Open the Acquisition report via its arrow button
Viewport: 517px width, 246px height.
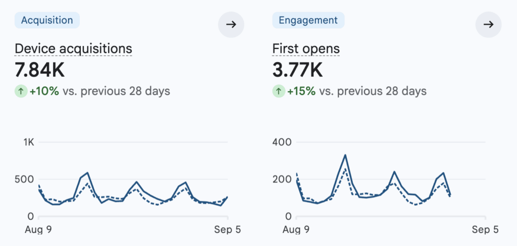point(231,24)
